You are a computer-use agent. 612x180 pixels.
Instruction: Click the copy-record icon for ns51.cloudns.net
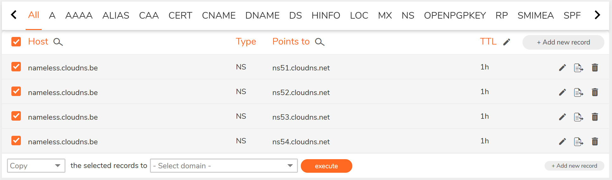[578, 68]
